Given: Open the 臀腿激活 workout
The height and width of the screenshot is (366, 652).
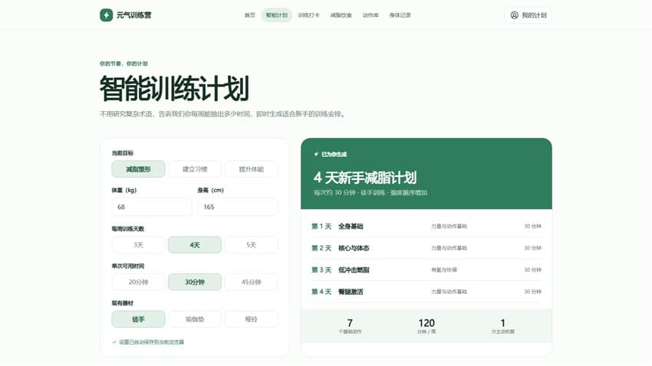Looking at the screenshot, I should [x=351, y=292].
